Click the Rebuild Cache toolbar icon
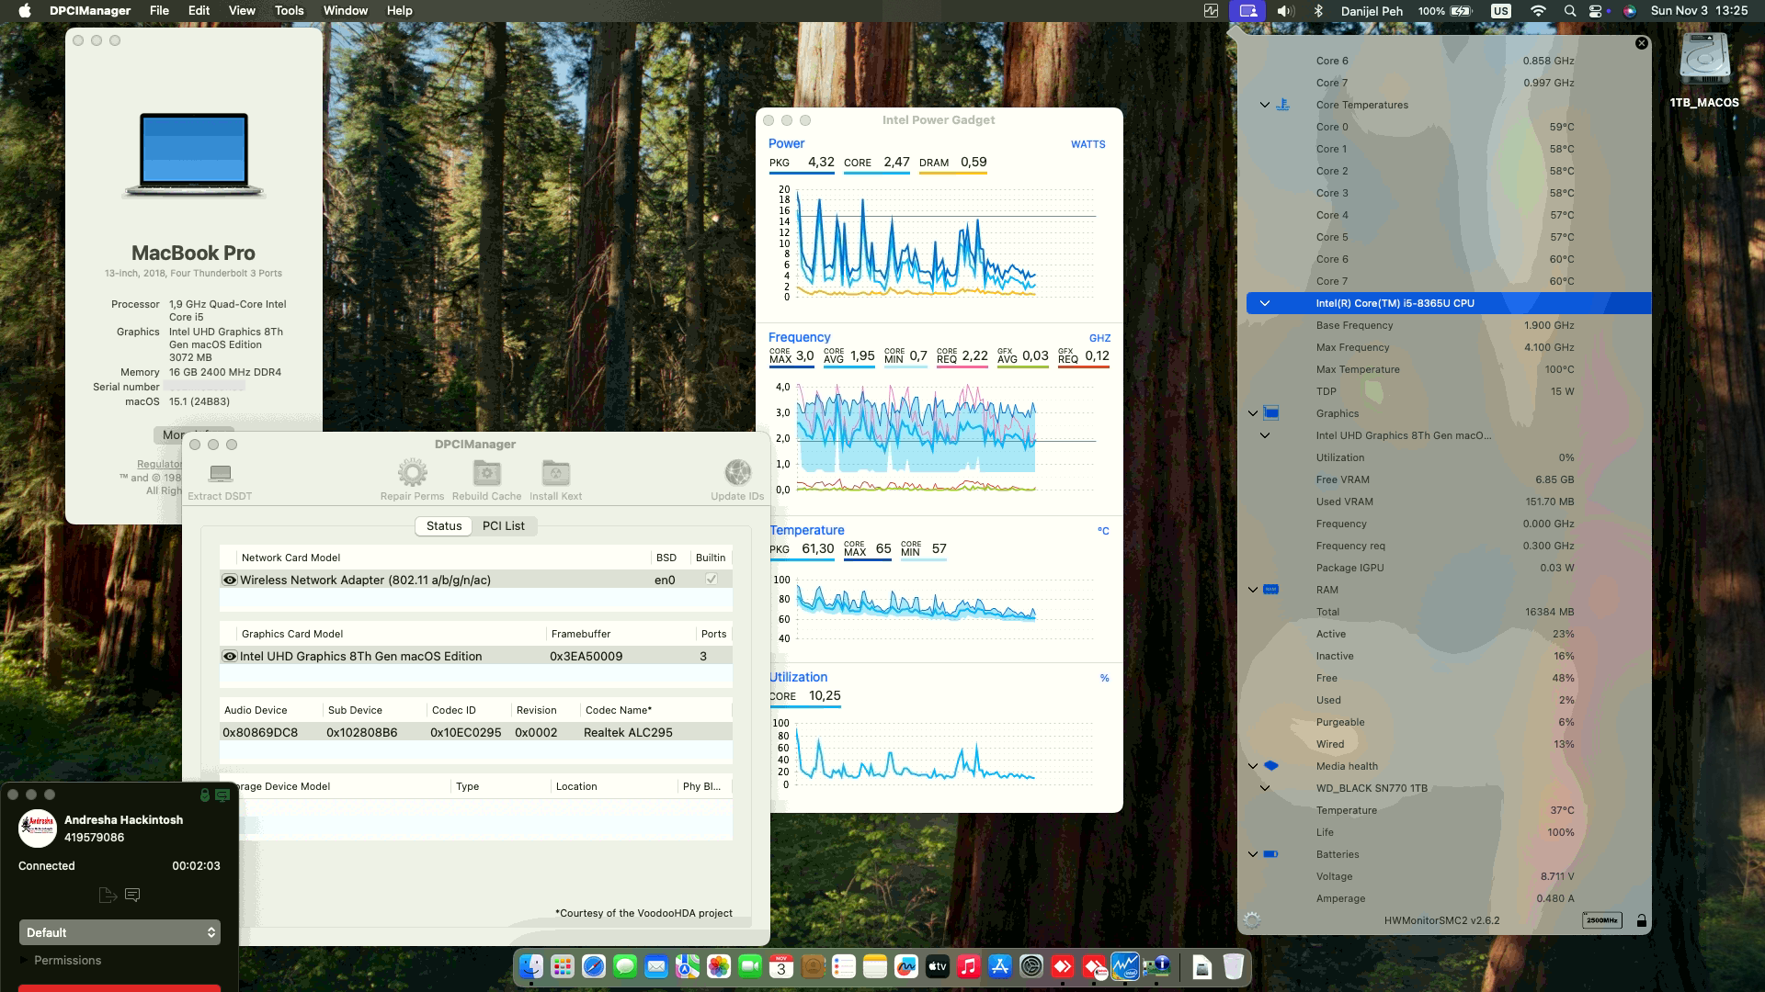The height and width of the screenshot is (992, 1765). point(486,473)
